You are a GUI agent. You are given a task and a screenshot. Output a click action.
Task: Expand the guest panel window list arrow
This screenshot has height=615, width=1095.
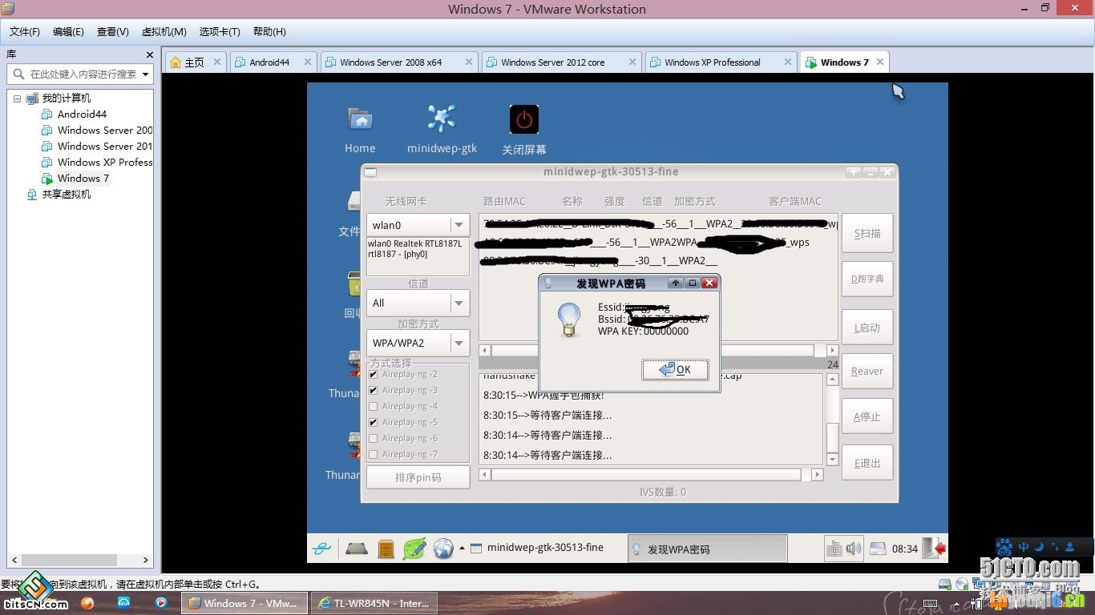462,549
